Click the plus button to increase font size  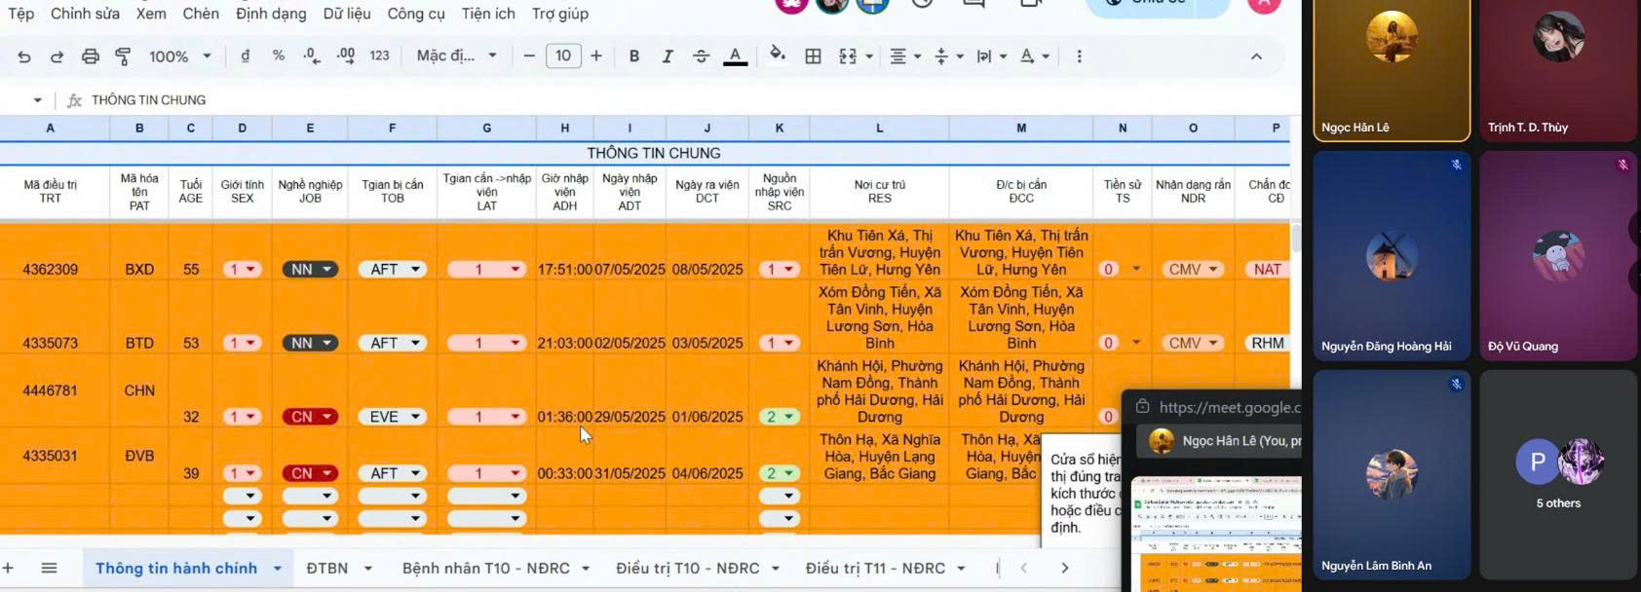point(596,56)
